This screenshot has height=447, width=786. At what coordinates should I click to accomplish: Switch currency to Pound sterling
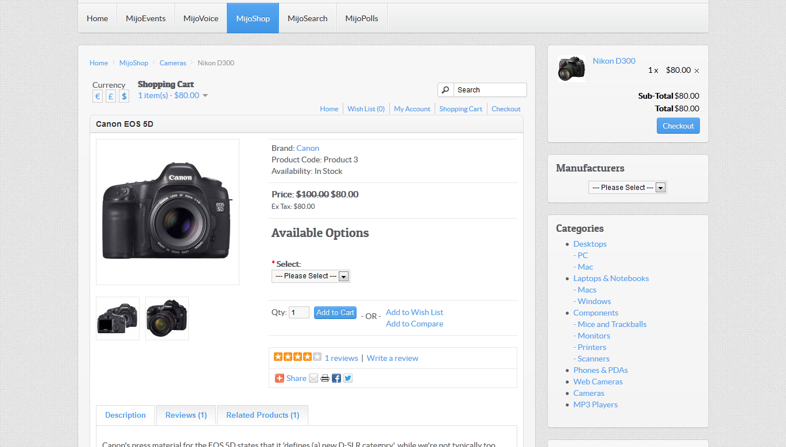(x=111, y=96)
